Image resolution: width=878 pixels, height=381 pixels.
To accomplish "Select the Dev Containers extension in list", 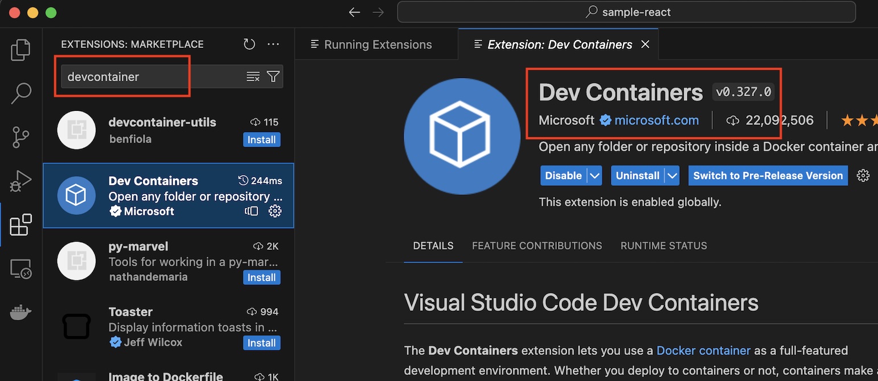I will click(169, 196).
